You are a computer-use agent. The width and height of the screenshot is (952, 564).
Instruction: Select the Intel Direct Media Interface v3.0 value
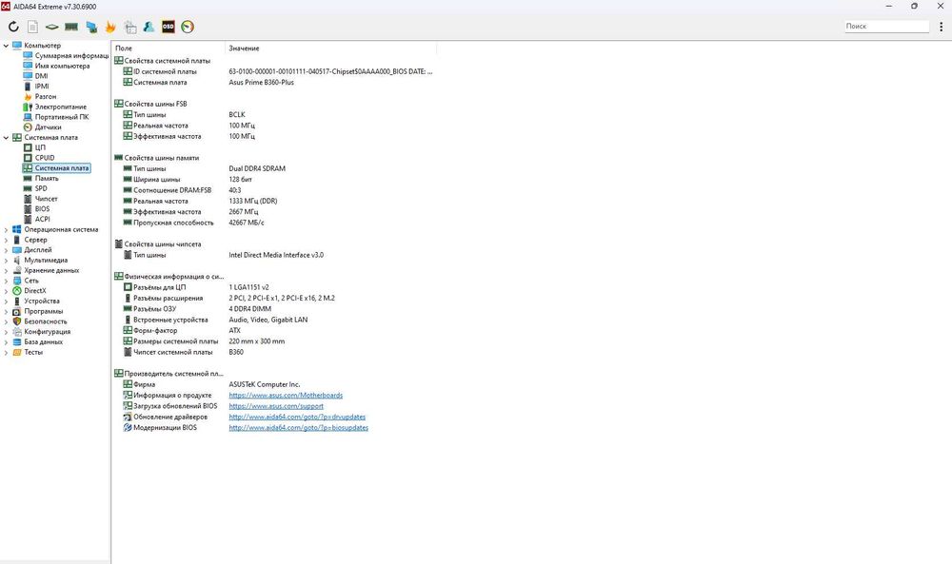point(276,255)
